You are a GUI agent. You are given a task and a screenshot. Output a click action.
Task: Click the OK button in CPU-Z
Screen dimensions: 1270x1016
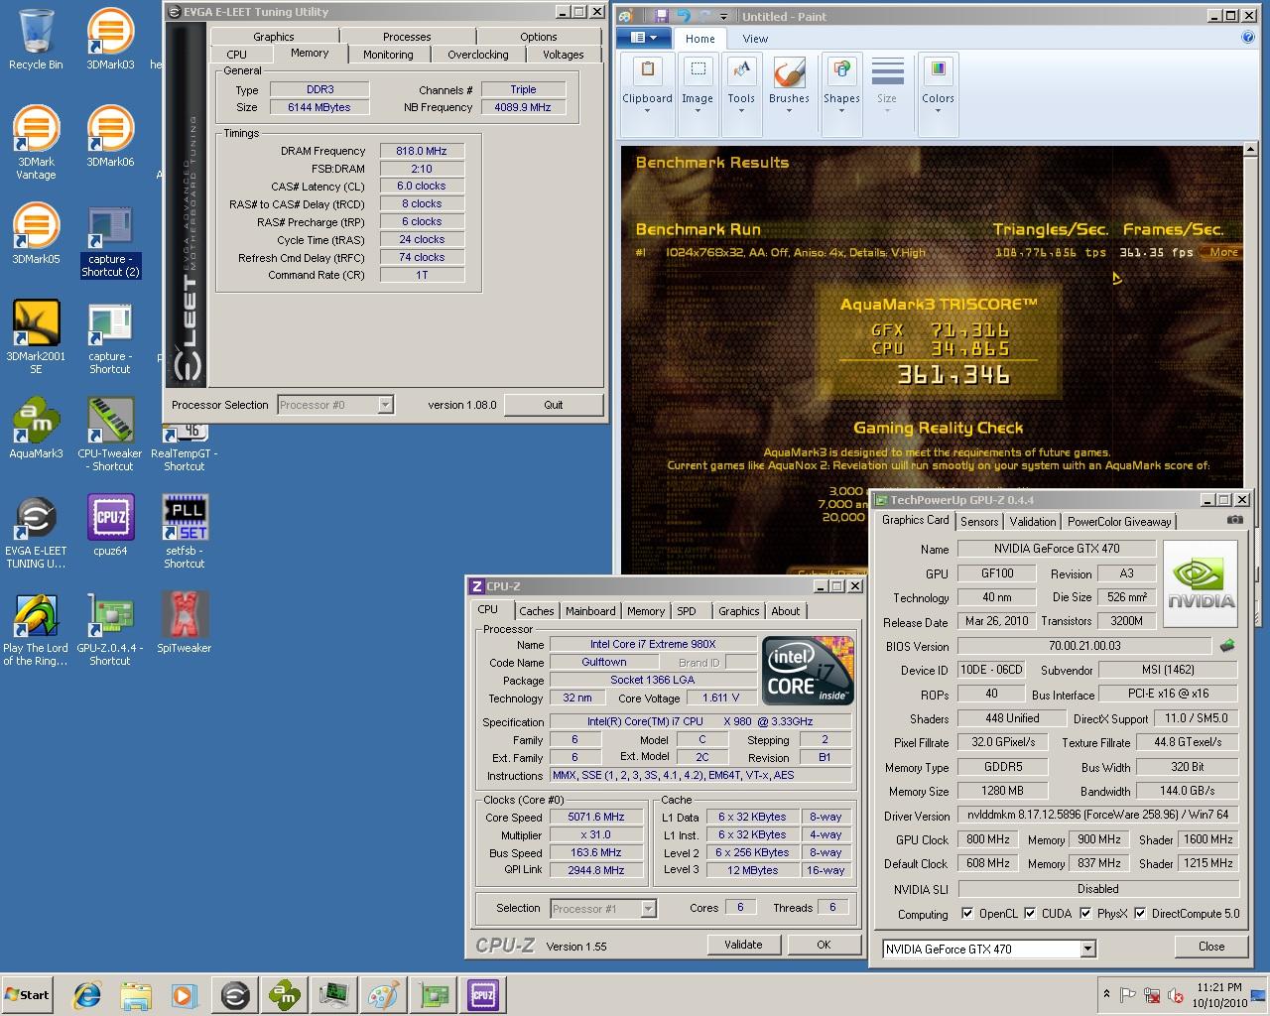[824, 945]
